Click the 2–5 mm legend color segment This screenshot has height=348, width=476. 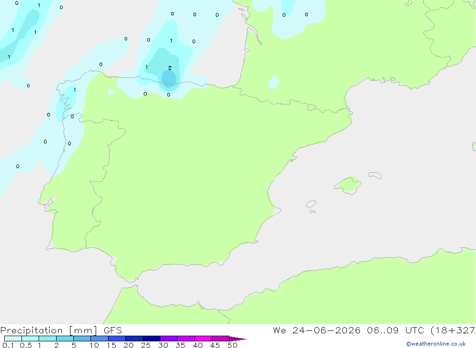[x=65, y=339]
